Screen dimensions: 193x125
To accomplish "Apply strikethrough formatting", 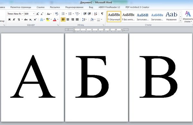I will [x=26, y=20].
